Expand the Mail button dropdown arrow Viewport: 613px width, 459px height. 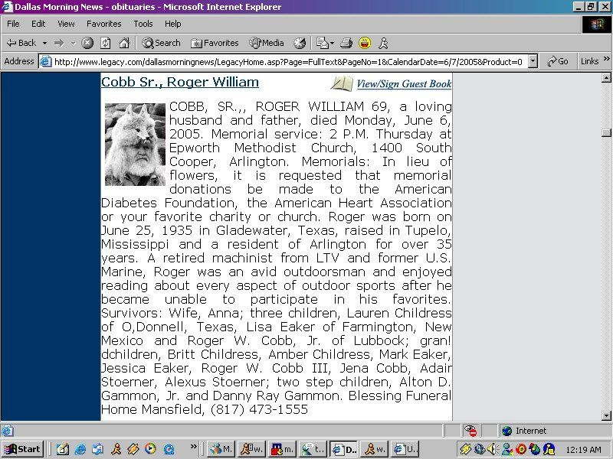(333, 43)
